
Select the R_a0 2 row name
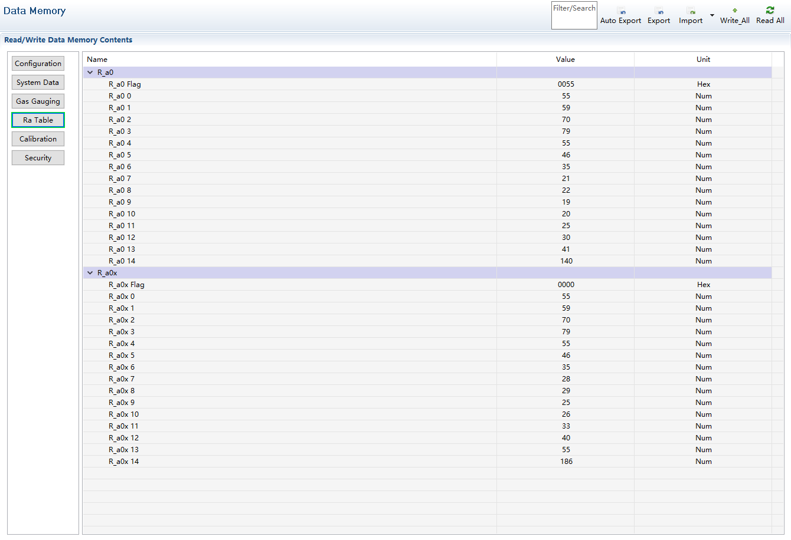pyautogui.click(x=120, y=120)
